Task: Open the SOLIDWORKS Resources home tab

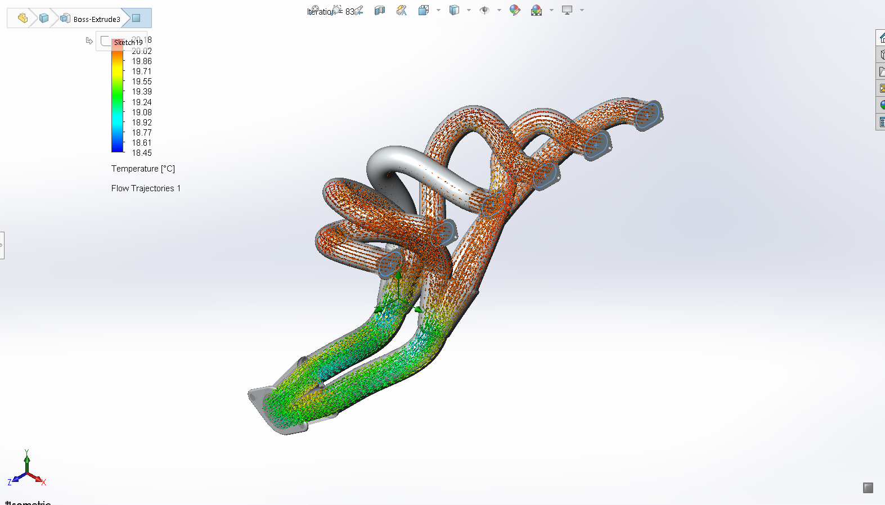Action: (x=881, y=38)
